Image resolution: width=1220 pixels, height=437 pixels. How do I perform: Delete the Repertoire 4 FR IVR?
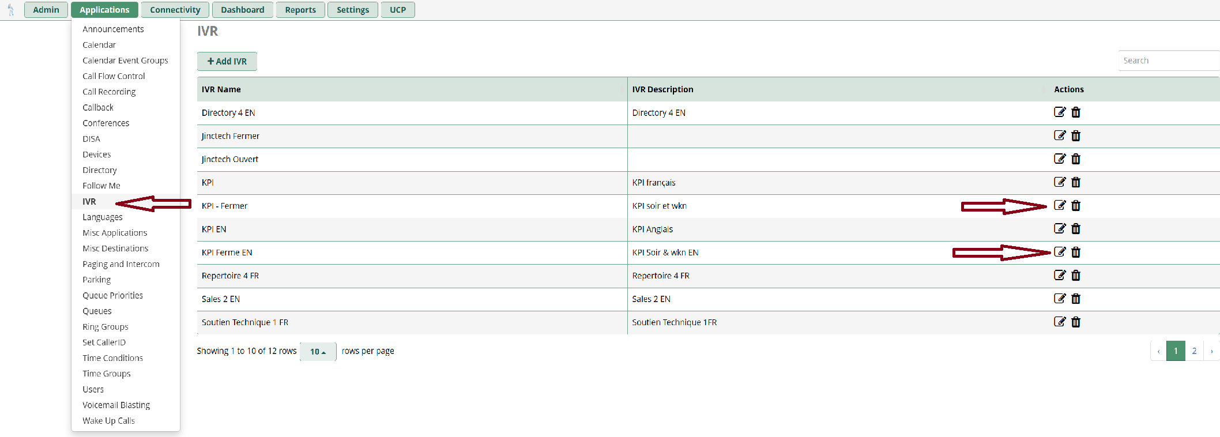tap(1076, 276)
